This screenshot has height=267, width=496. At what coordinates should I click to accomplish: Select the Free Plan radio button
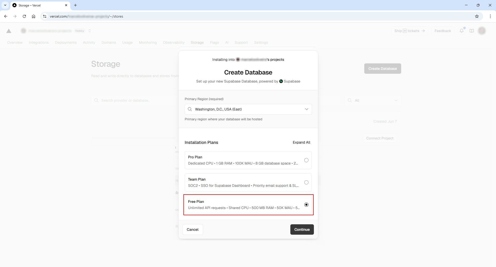click(x=306, y=204)
